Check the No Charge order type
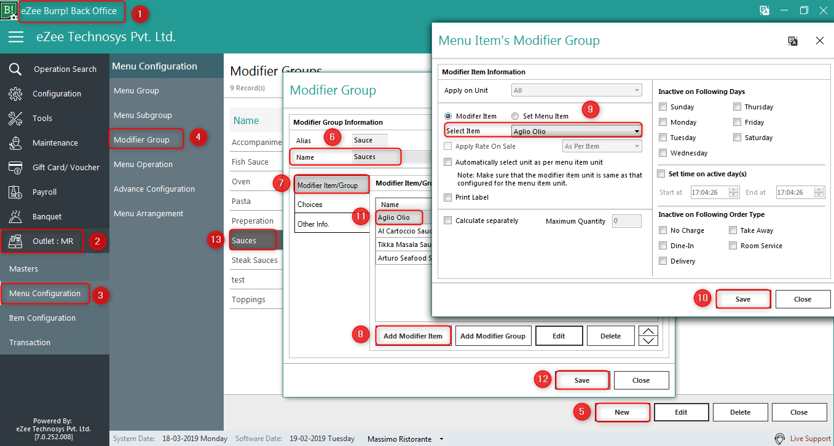Viewport: 834px width, 446px height. tap(663, 230)
